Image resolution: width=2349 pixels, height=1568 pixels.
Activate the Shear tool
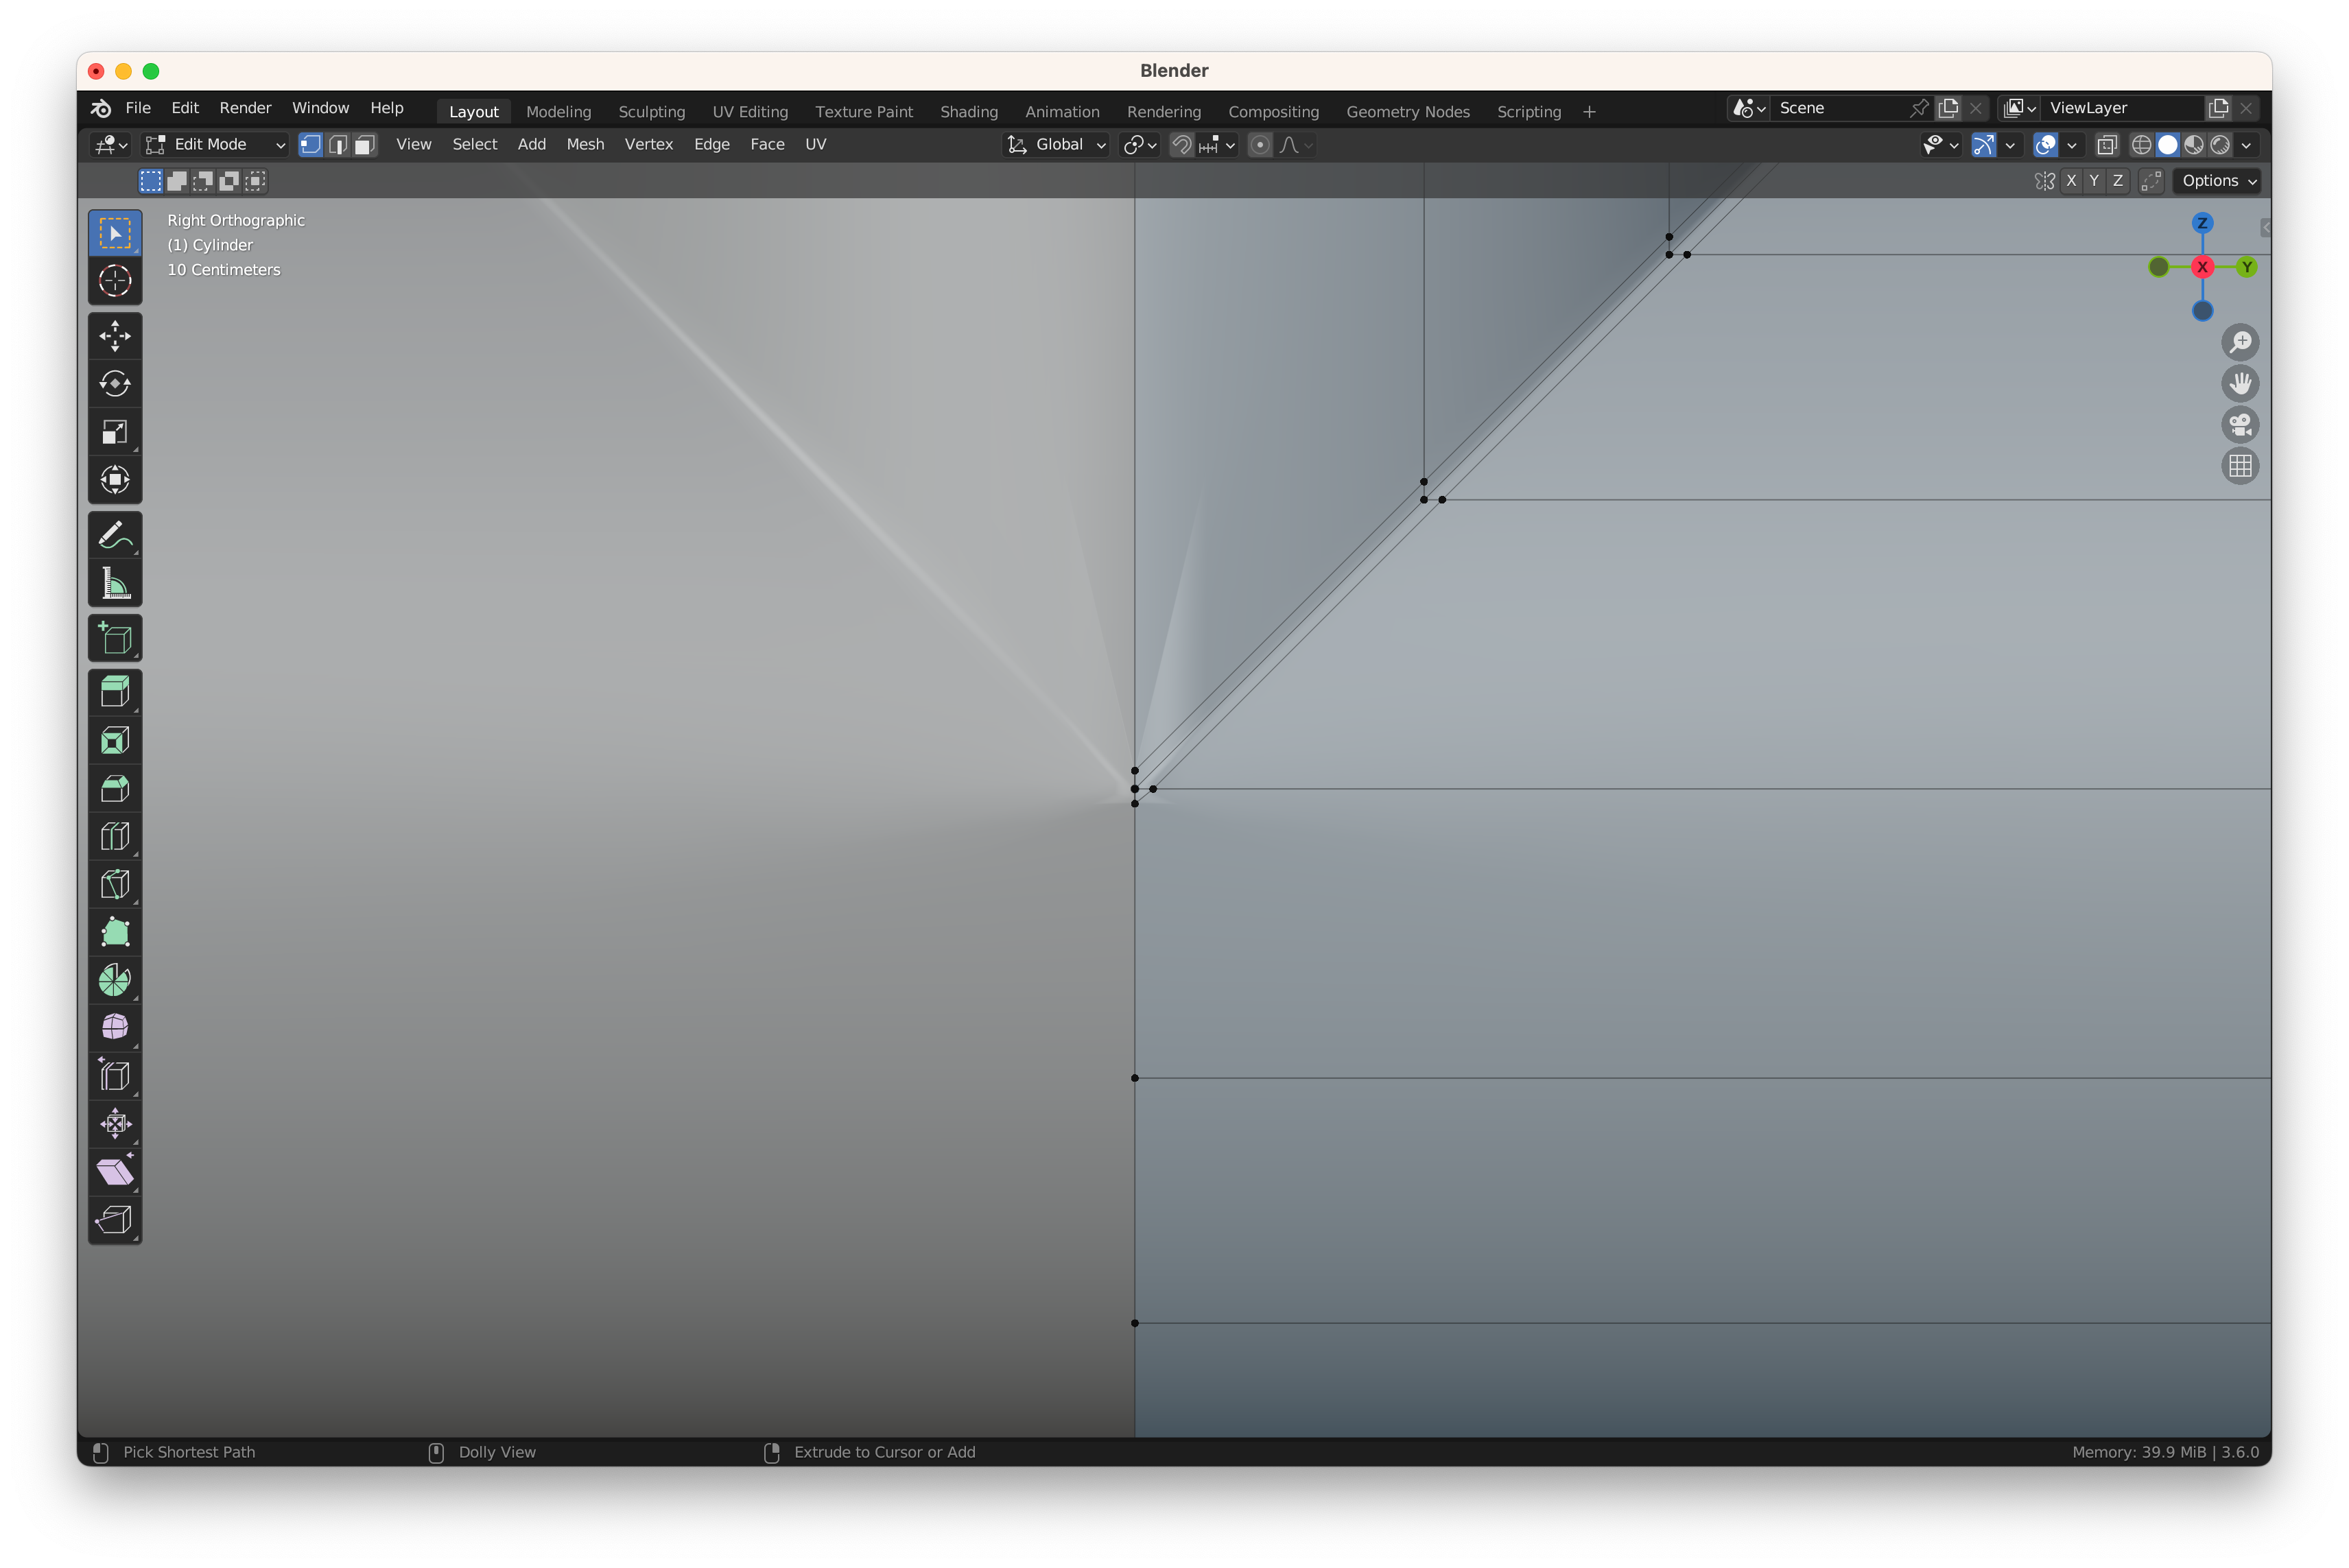tap(115, 1172)
